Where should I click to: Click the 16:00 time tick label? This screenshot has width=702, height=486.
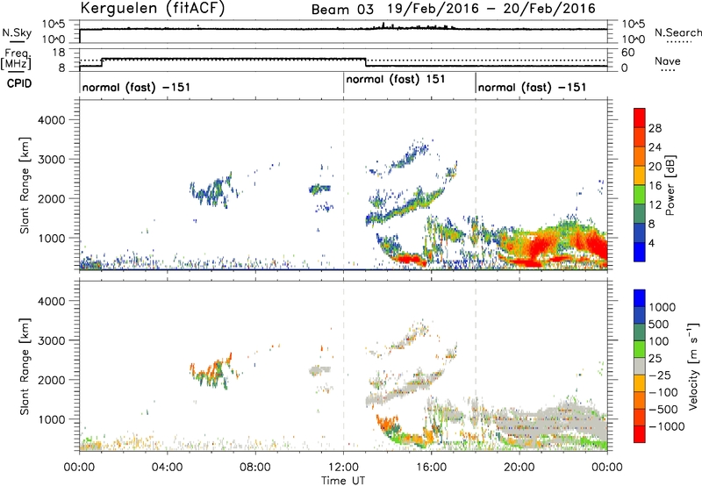click(431, 468)
